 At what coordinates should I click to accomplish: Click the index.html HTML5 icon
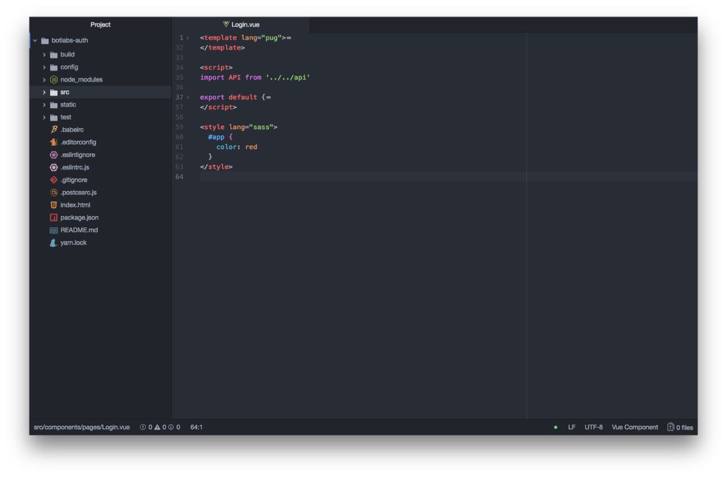pos(54,205)
